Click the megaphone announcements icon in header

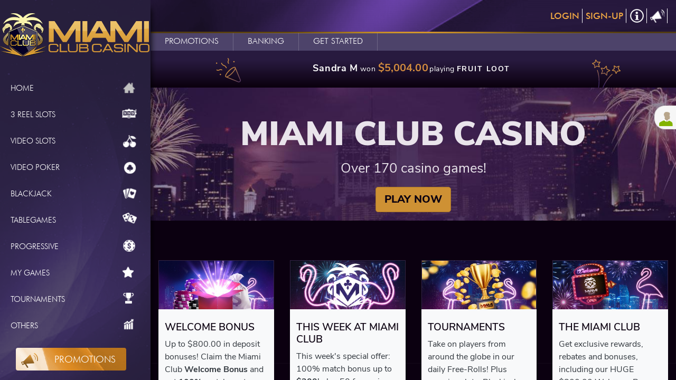tap(657, 16)
